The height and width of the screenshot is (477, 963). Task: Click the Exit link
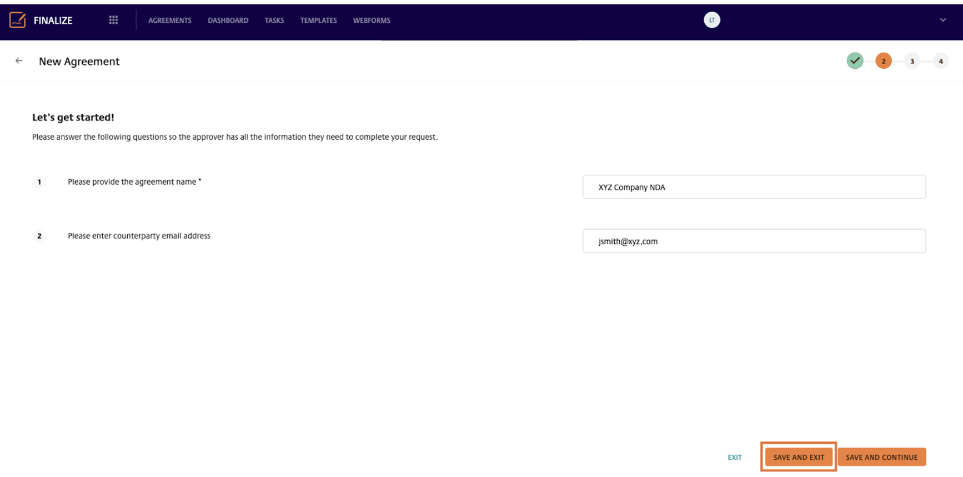pos(734,458)
